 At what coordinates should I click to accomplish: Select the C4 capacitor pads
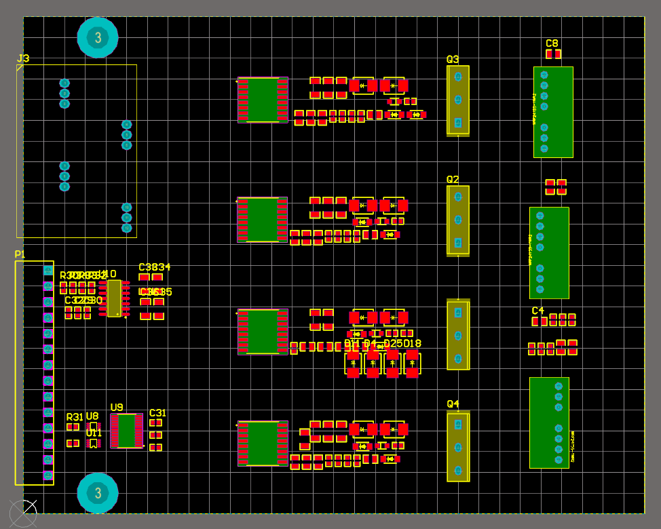(x=540, y=321)
